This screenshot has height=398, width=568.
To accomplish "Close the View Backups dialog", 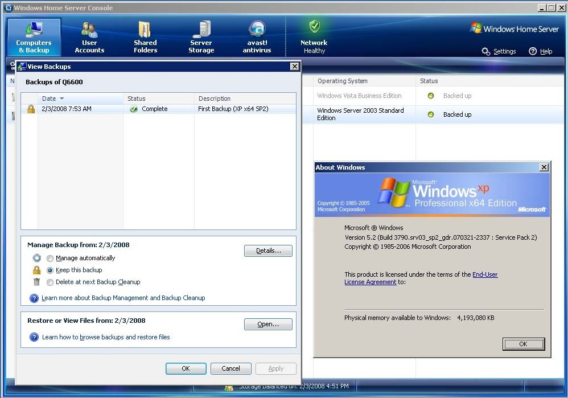I will [x=294, y=66].
